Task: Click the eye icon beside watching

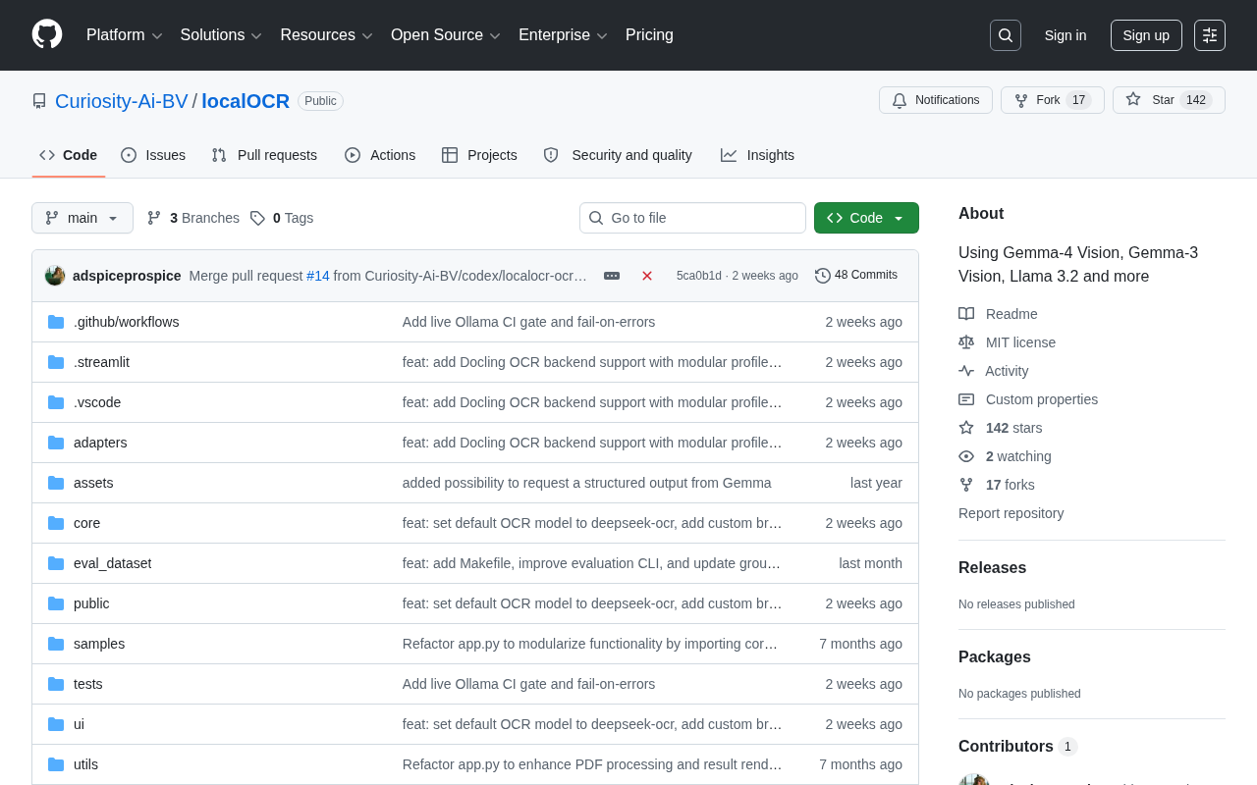Action: click(x=966, y=456)
